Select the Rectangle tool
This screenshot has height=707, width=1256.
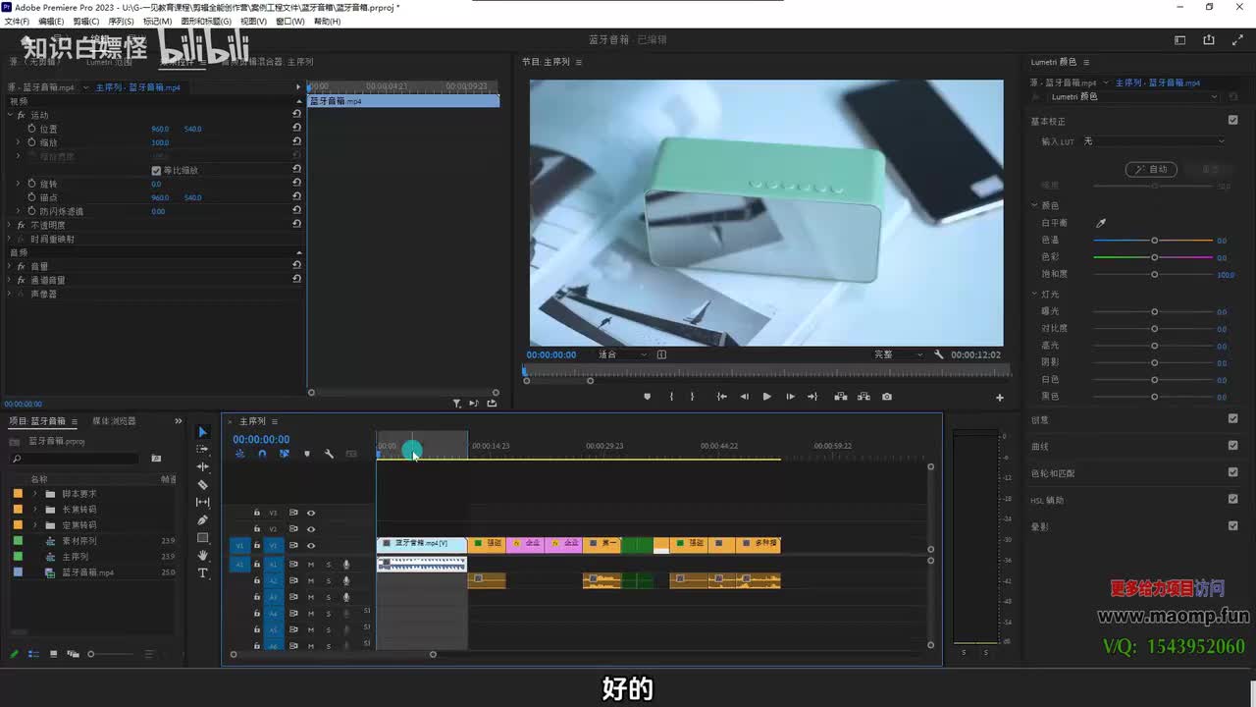(203, 538)
